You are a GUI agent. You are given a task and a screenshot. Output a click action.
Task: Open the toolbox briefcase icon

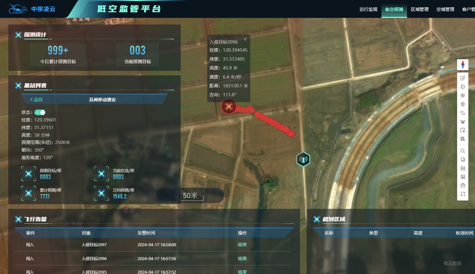tap(463, 185)
